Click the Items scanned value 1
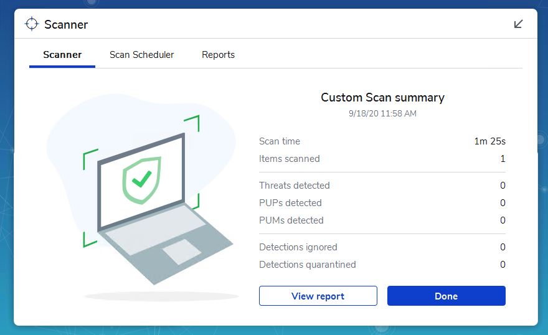The width and height of the screenshot is (548, 335). [503, 159]
